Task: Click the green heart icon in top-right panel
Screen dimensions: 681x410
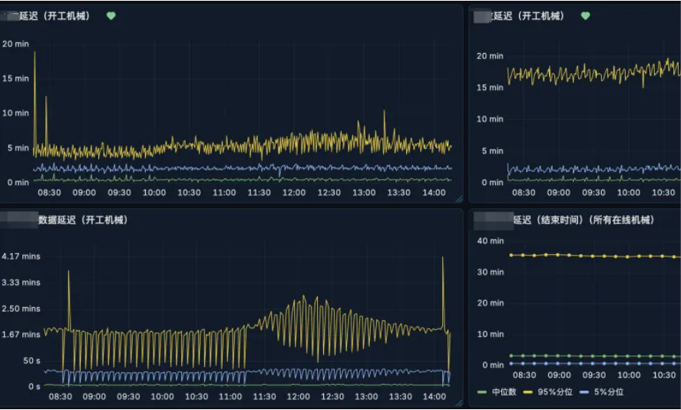Action: pos(585,15)
